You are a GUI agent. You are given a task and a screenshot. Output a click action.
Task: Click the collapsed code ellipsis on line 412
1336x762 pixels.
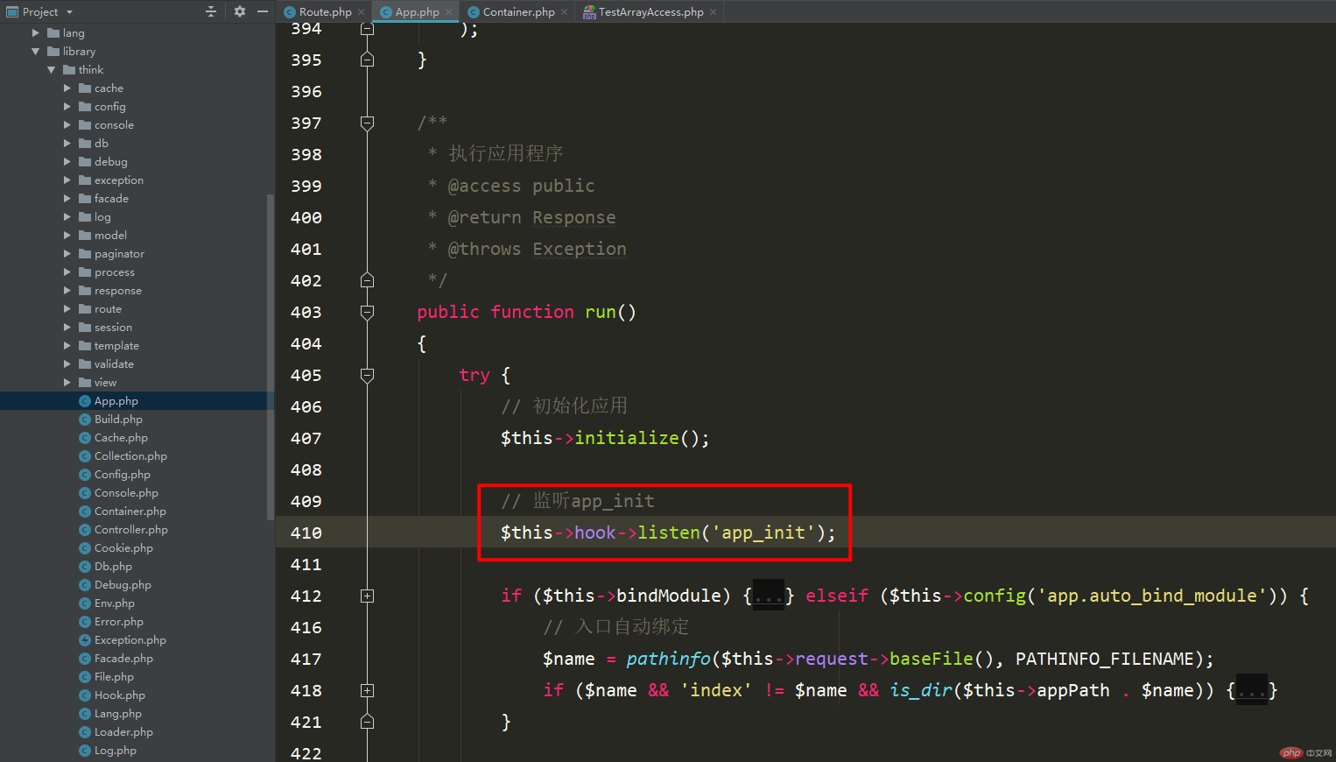769,596
